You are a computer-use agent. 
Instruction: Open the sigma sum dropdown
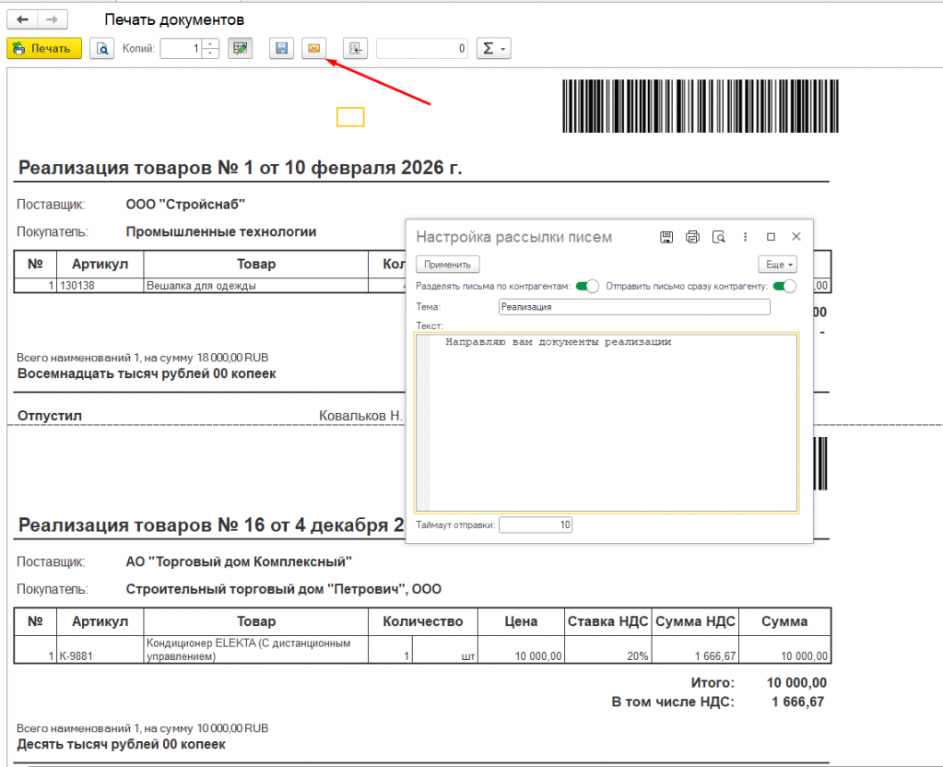point(493,49)
